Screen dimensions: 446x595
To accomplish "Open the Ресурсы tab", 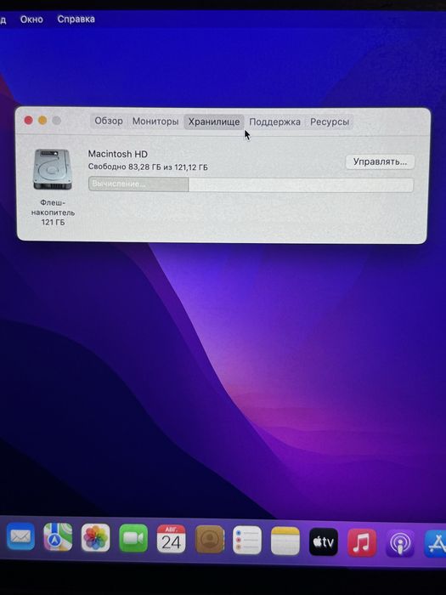I will coord(330,122).
